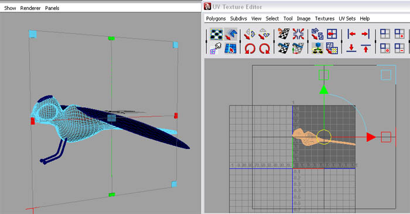The image size is (410, 214).
Task: Open the UV Sets menu
Action: tap(347, 19)
